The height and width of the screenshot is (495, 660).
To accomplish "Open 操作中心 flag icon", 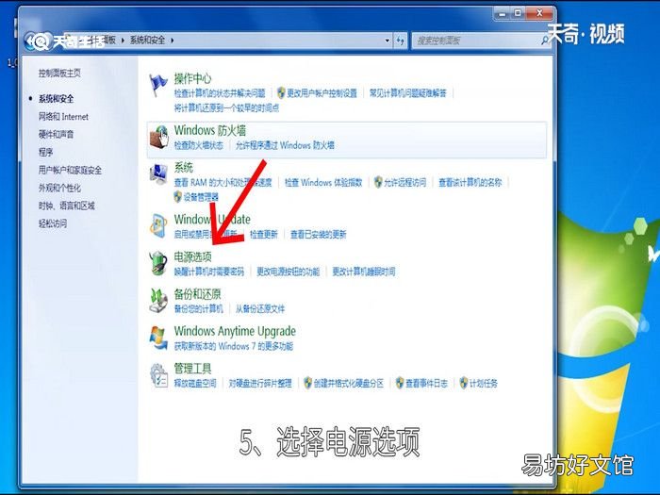I will 158,85.
